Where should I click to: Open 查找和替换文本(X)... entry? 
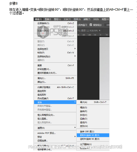(x=55, y=73)
